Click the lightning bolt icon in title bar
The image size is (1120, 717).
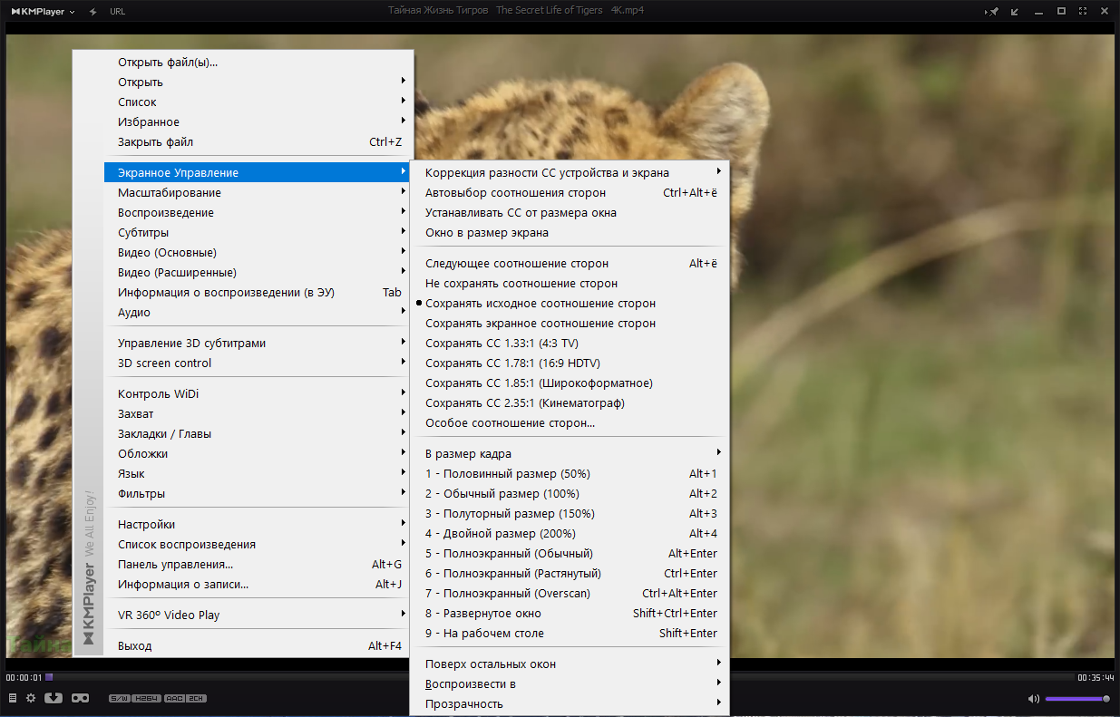[93, 12]
